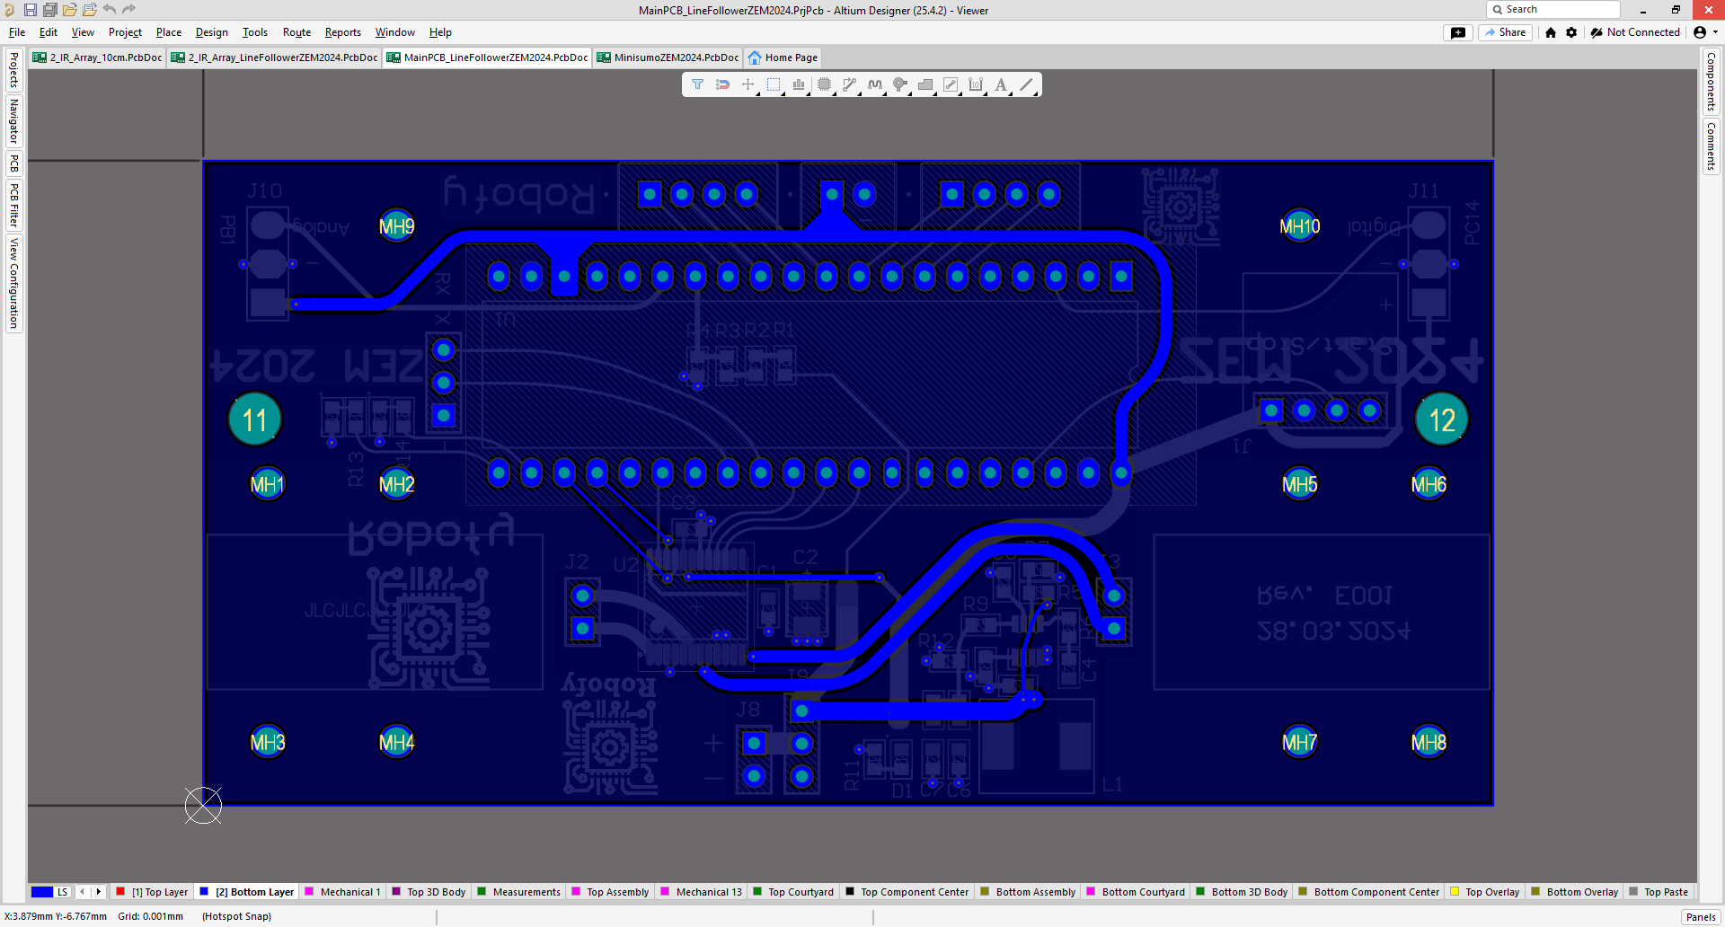
Task: Open the PCB Filter side panel
Action: [13, 206]
